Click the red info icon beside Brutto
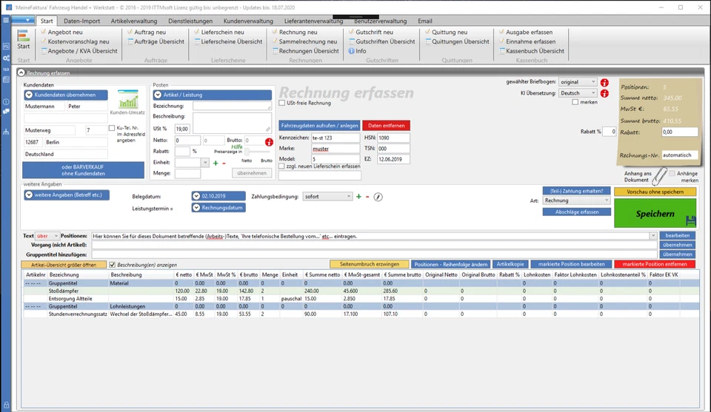 269,141
